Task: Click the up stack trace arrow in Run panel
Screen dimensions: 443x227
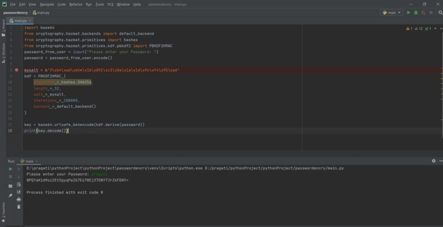Action: [x=19, y=169]
